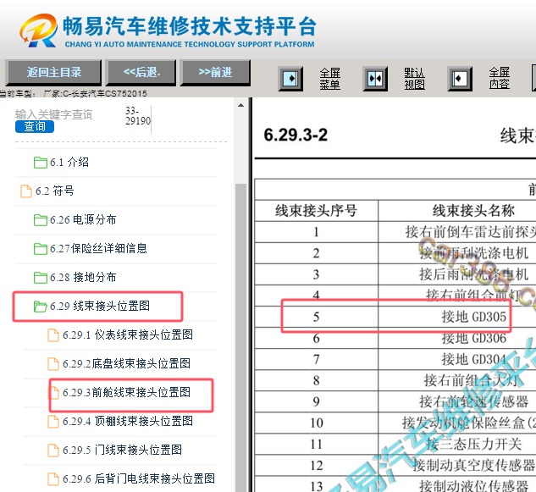Viewport: 536px width, 492px height.
Task: Collapse the 6.29 线束接头位置图 folder
Action: tap(100, 306)
